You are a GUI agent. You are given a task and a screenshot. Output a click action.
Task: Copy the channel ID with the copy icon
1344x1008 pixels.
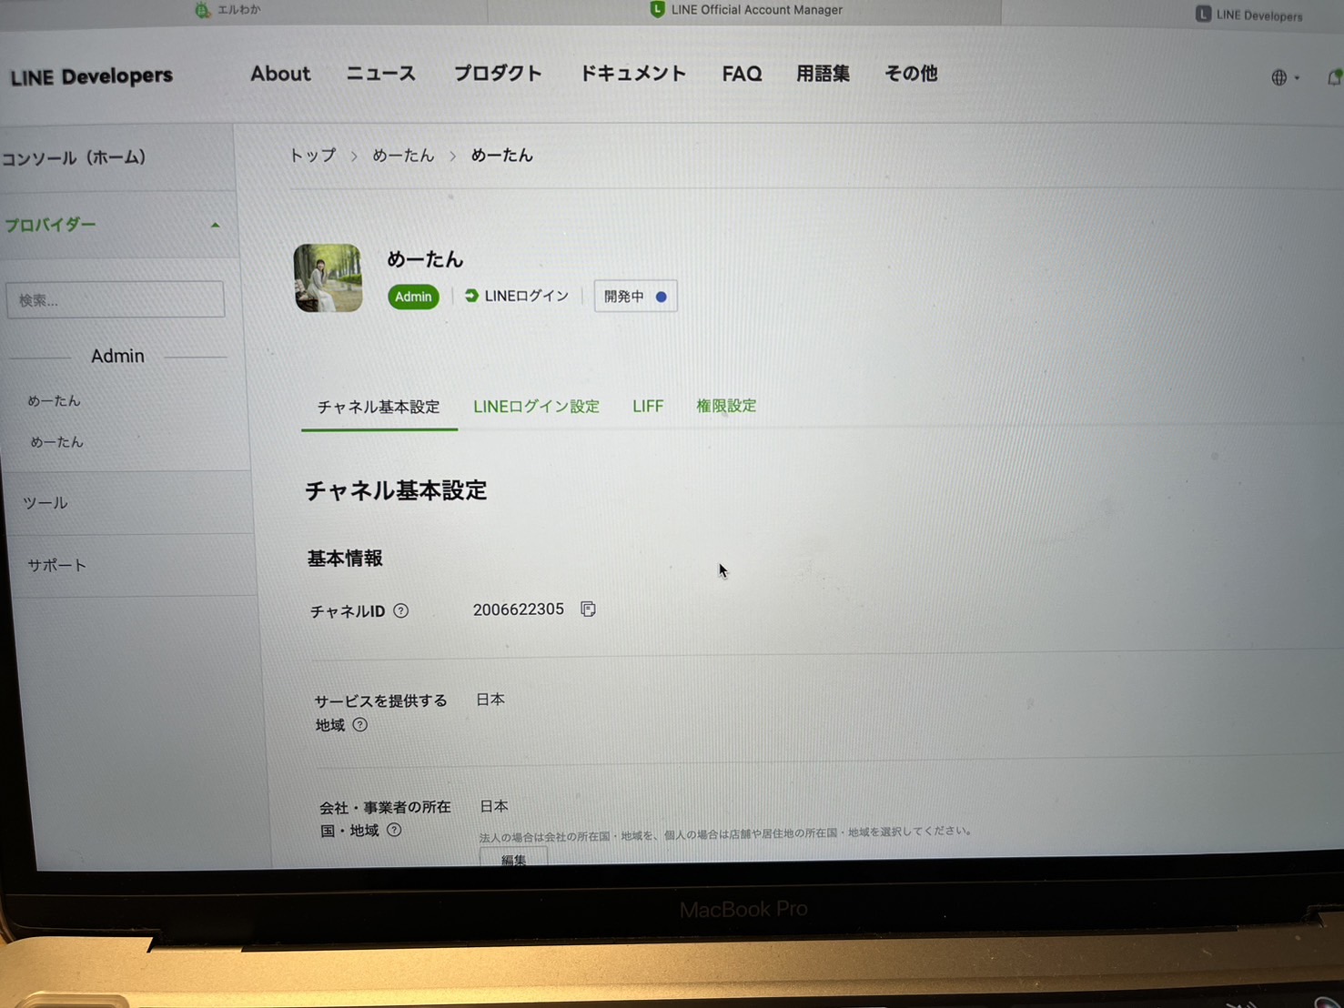pyautogui.click(x=588, y=609)
